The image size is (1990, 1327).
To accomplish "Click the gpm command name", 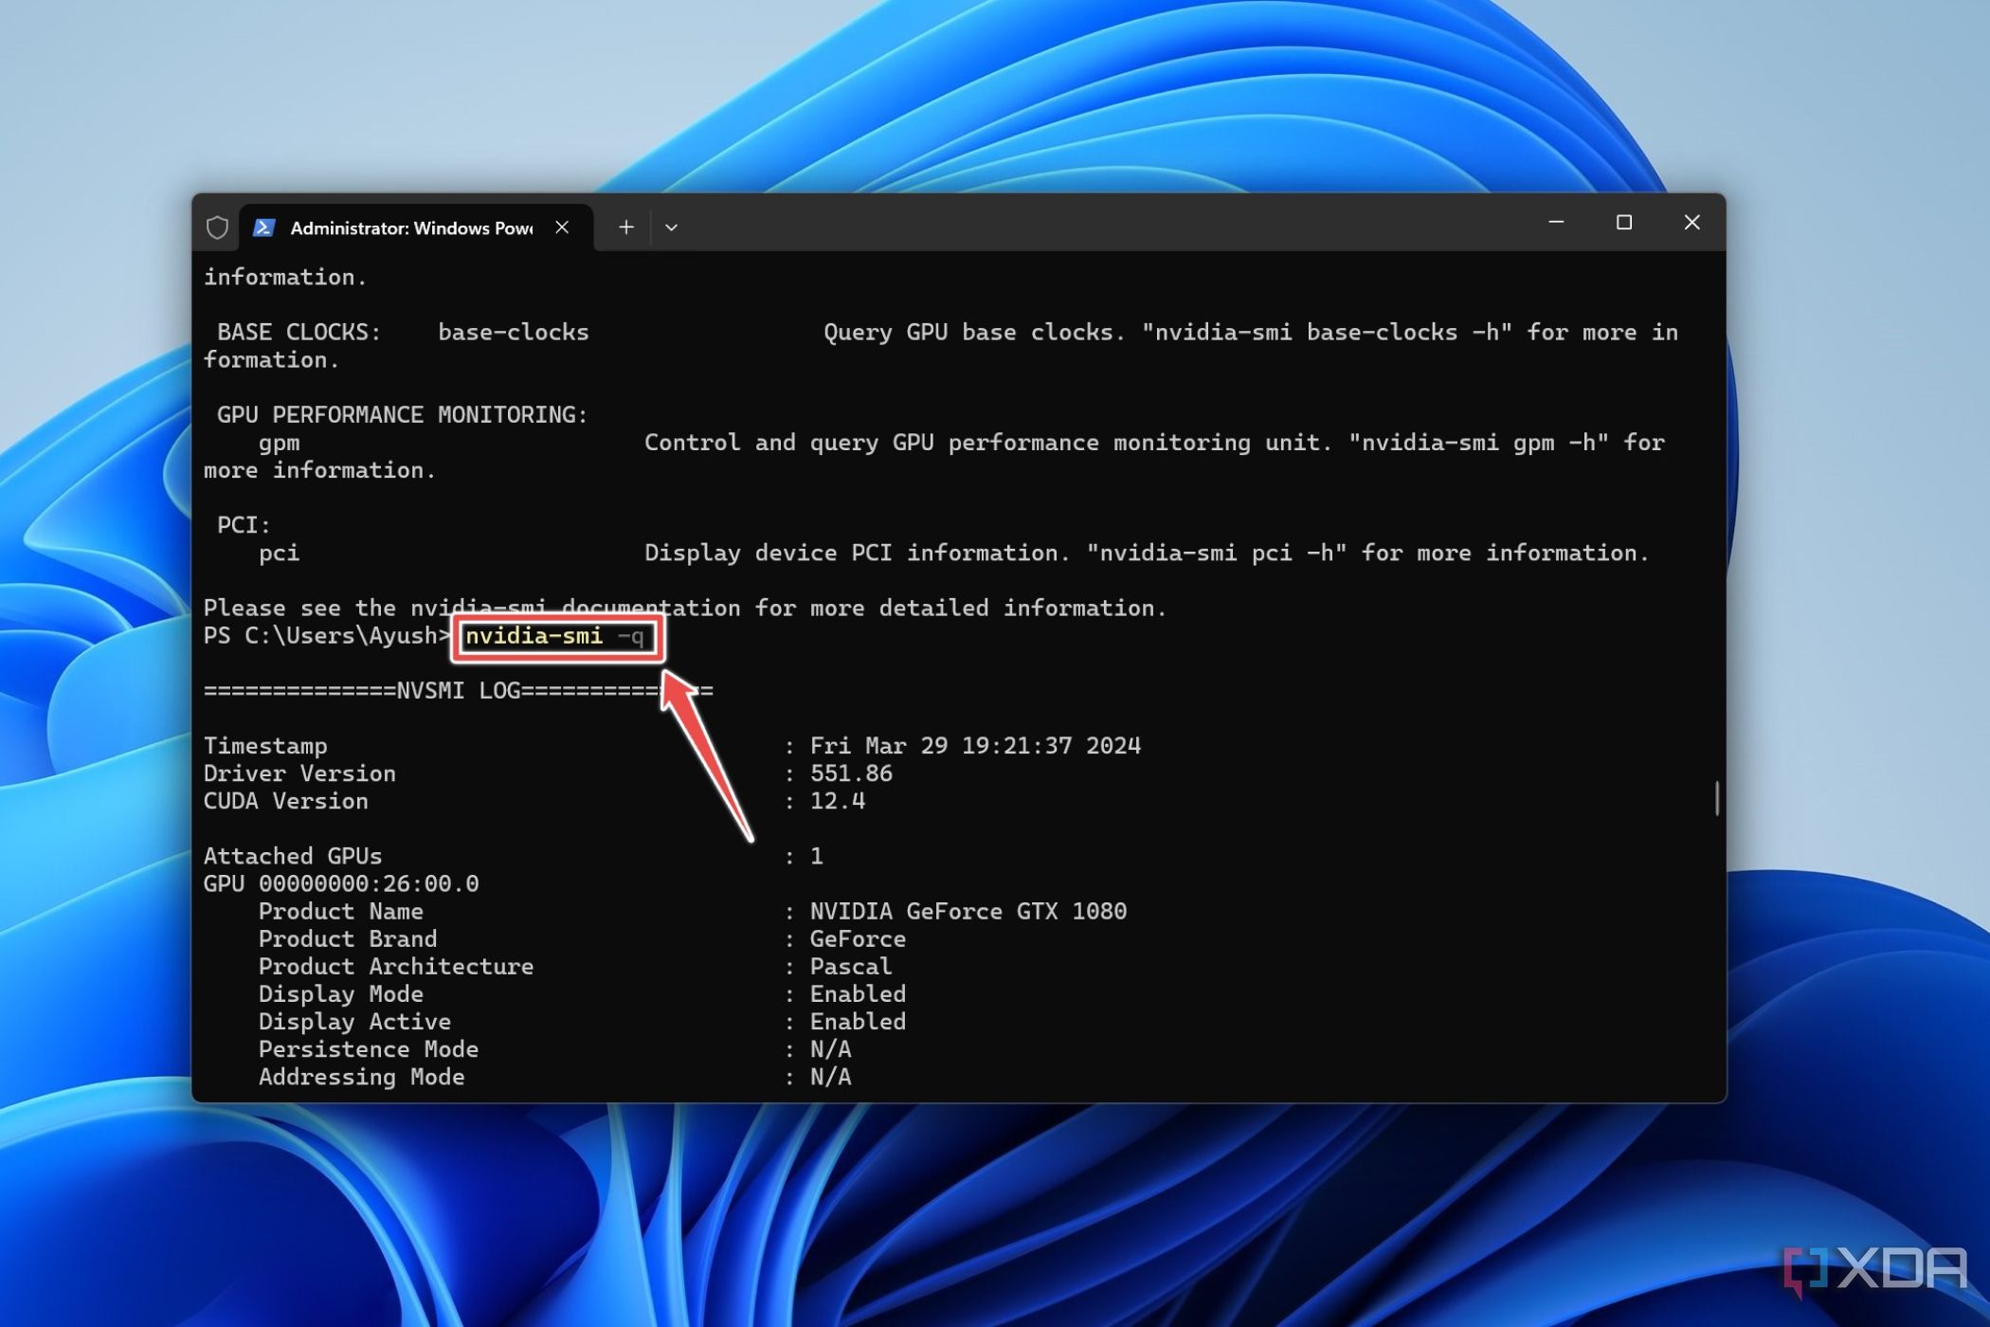I will click(279, 444).
